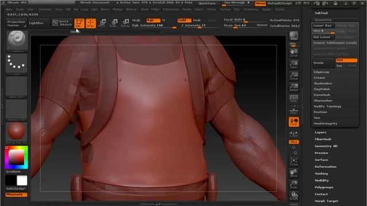Expand the Deformation subpalette
This screenshot has width=367, height=206.
(326, 167)
